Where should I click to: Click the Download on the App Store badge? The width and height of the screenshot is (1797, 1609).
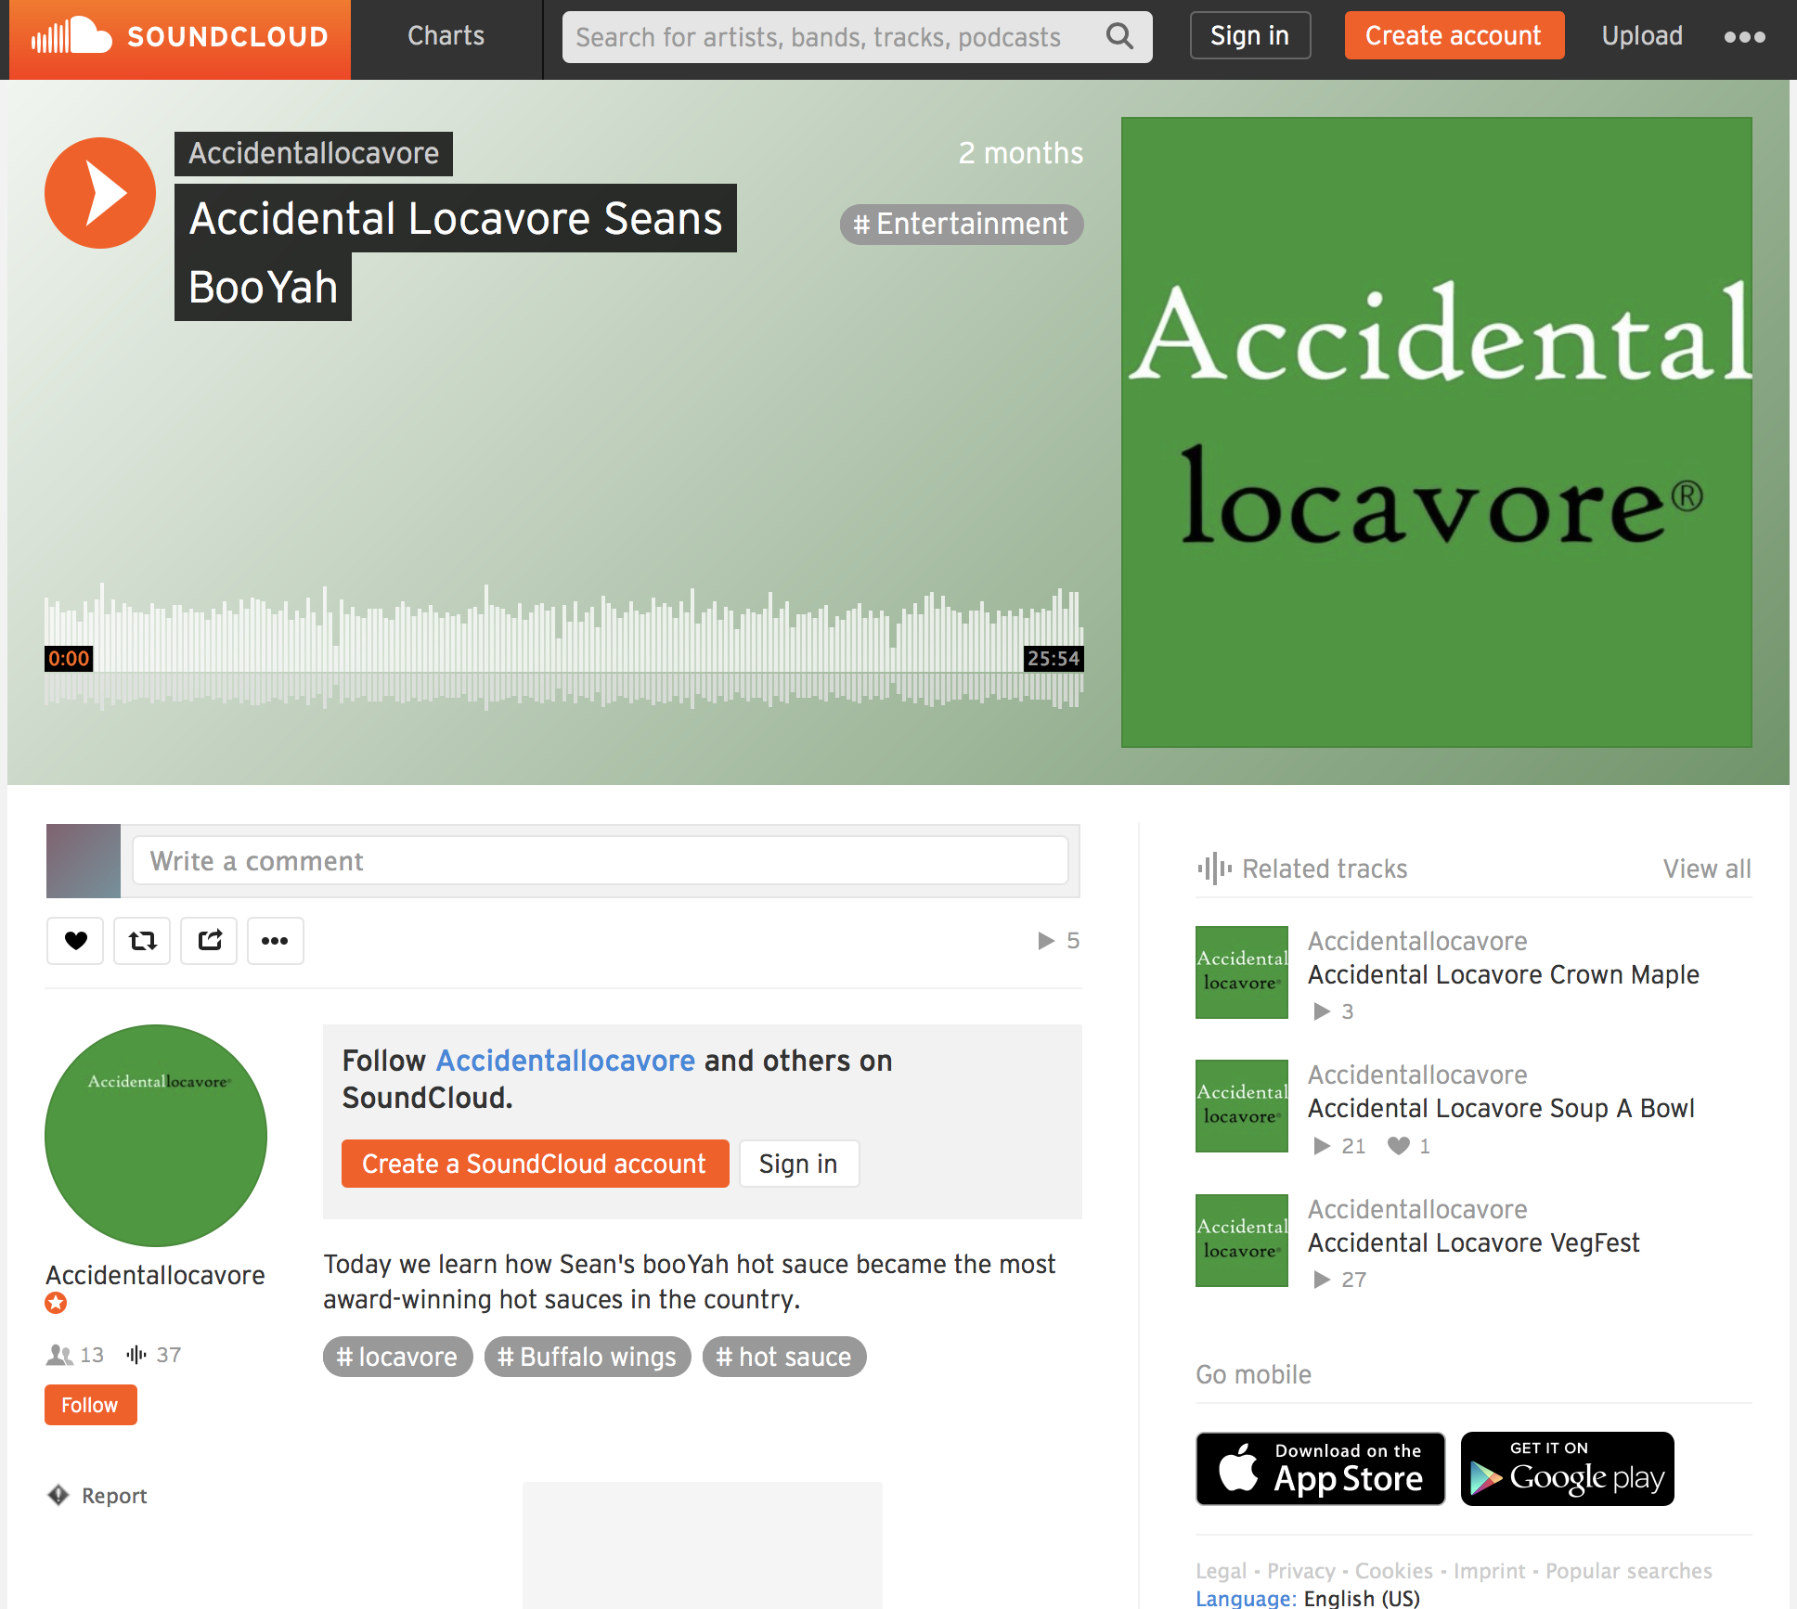click(x=1321, y=1469)
